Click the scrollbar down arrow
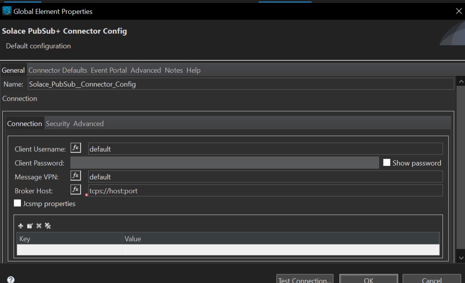The image size is (465, 283). 461,258
